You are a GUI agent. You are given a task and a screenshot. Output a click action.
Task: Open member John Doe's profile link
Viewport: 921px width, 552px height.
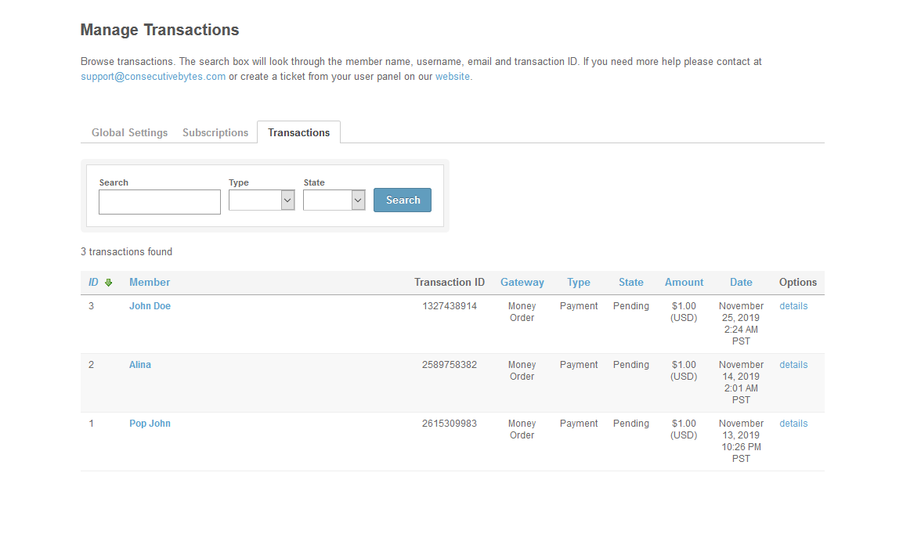click(150, 306)
